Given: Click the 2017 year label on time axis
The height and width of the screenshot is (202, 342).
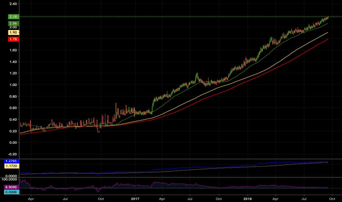Looking at the screenshot, I should pos(135,199).
